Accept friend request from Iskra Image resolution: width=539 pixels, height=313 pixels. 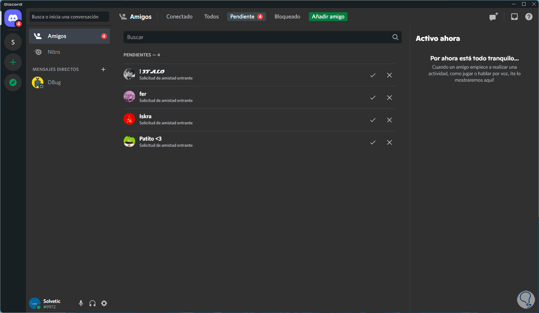click(373, 120)
